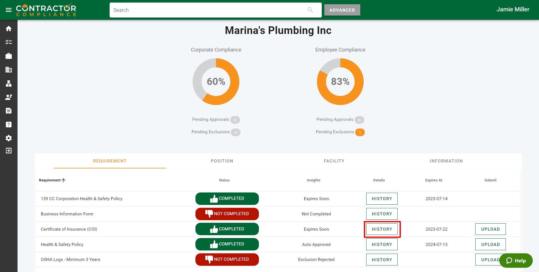Open the checklist tasks sidebar icon
The width and height of the screenshot is (539, 272).
(8, 42)
